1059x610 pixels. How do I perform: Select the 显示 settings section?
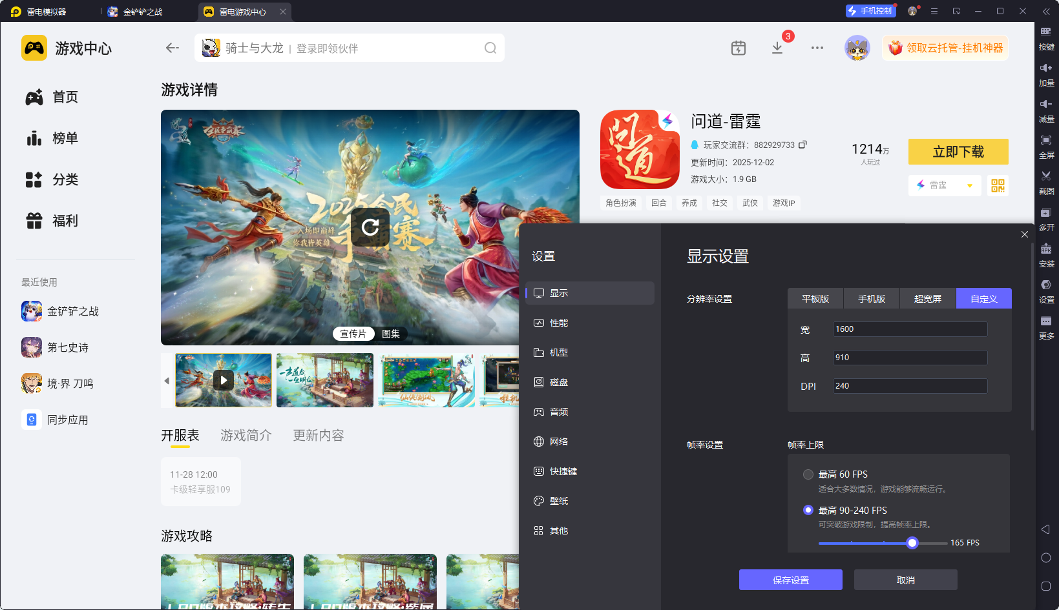(590, 293)
